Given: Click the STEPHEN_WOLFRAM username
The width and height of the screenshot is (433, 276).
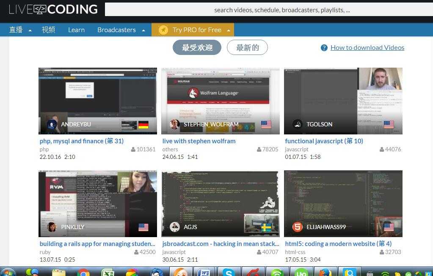Looking at the screenshot, I should point(211,124).
